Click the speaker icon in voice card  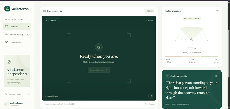click(167, 76)
